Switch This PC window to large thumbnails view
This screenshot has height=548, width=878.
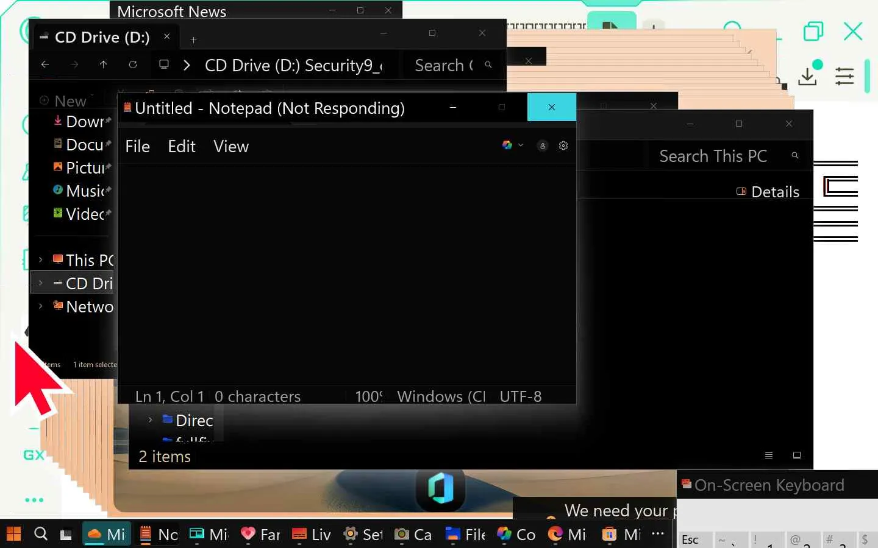point(797,455)
